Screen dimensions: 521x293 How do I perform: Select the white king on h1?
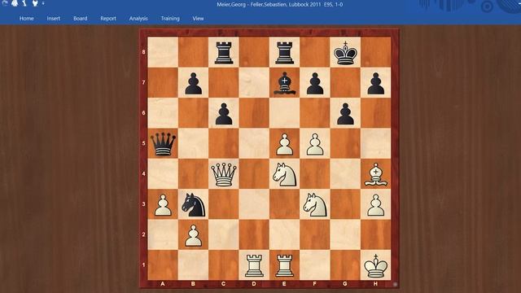coord(376,266)
